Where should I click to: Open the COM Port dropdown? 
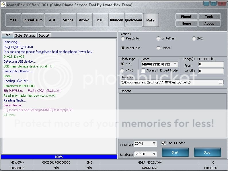(x=154, y=144)
